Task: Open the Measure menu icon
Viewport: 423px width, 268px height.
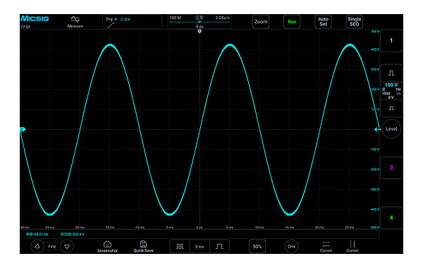Action: pyautogui.click(x=75, y=22)
